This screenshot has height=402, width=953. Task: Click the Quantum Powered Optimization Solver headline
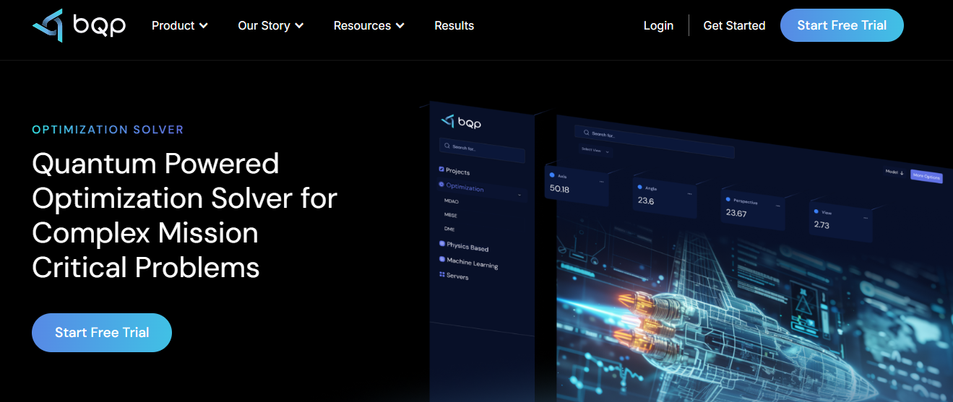coord(184,215)
